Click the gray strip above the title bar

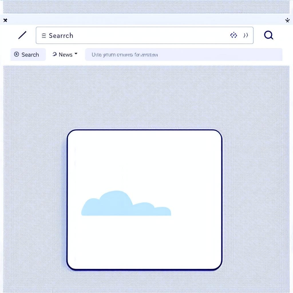[143, 7]
